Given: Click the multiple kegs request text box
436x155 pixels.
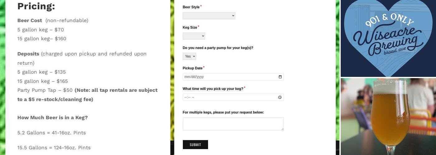Looking at the screenshot, I should [x=233, y=124].
